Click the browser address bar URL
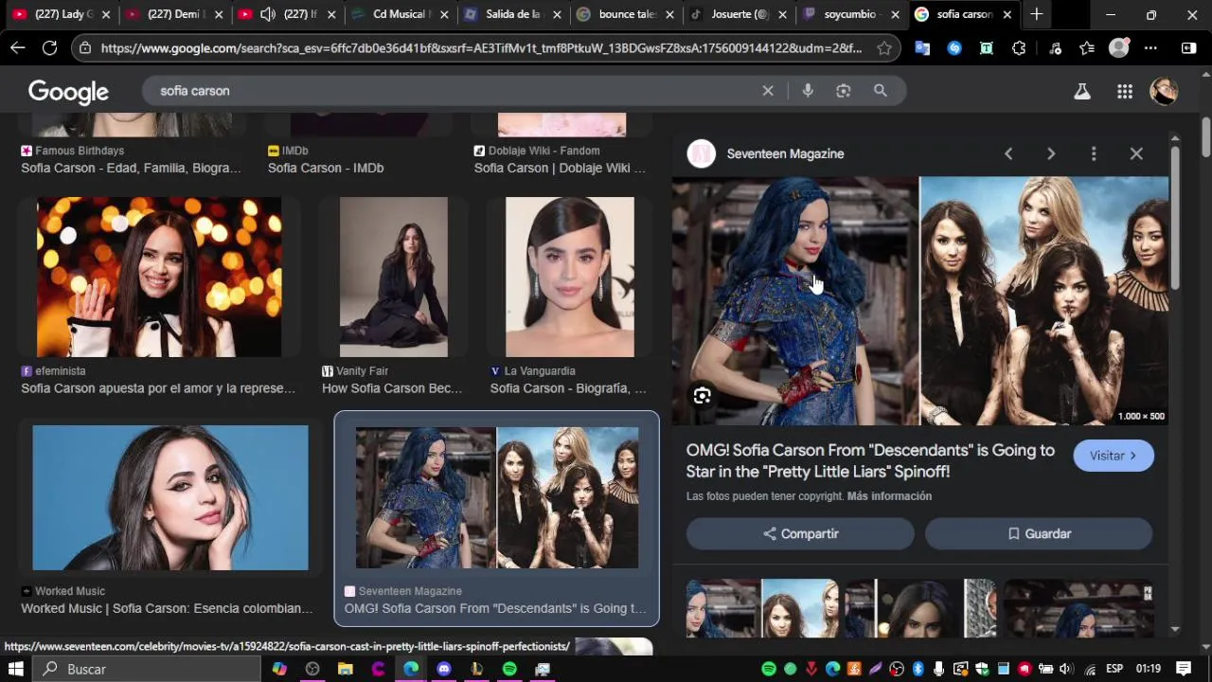This screenshot has height=682, width=1212. point(481,47)
